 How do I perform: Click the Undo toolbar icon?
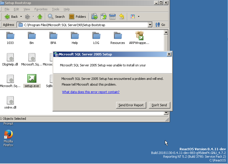(122, 17)
